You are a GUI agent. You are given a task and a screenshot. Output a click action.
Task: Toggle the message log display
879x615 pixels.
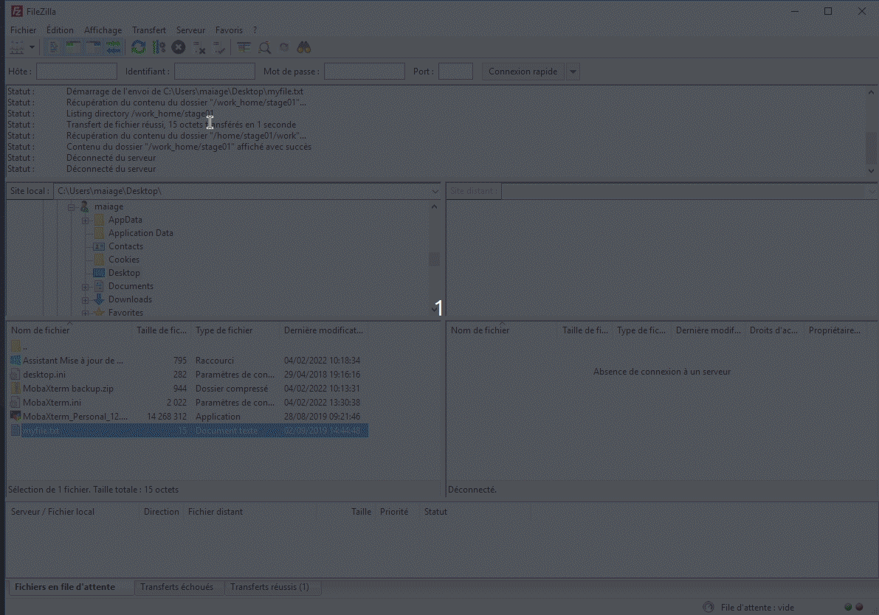[53, 48]
